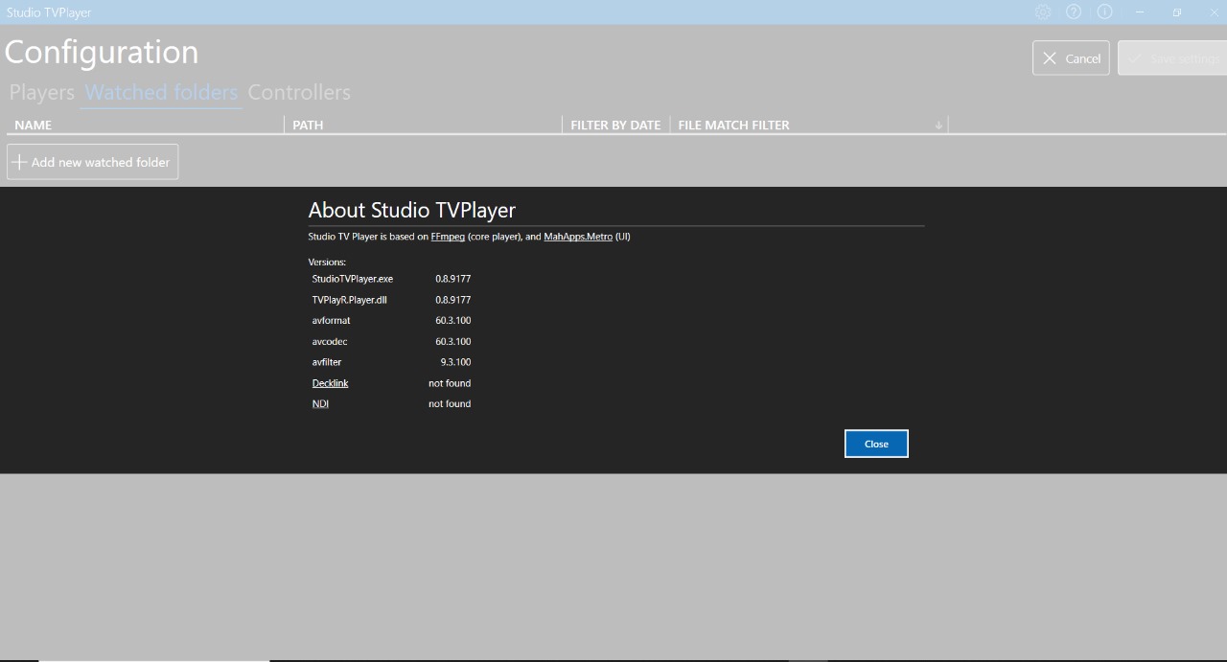The width and height of the screenshot is (1227, 662).
Task: Click the FILTER BY DATE column header
Action: pos(614,125)
